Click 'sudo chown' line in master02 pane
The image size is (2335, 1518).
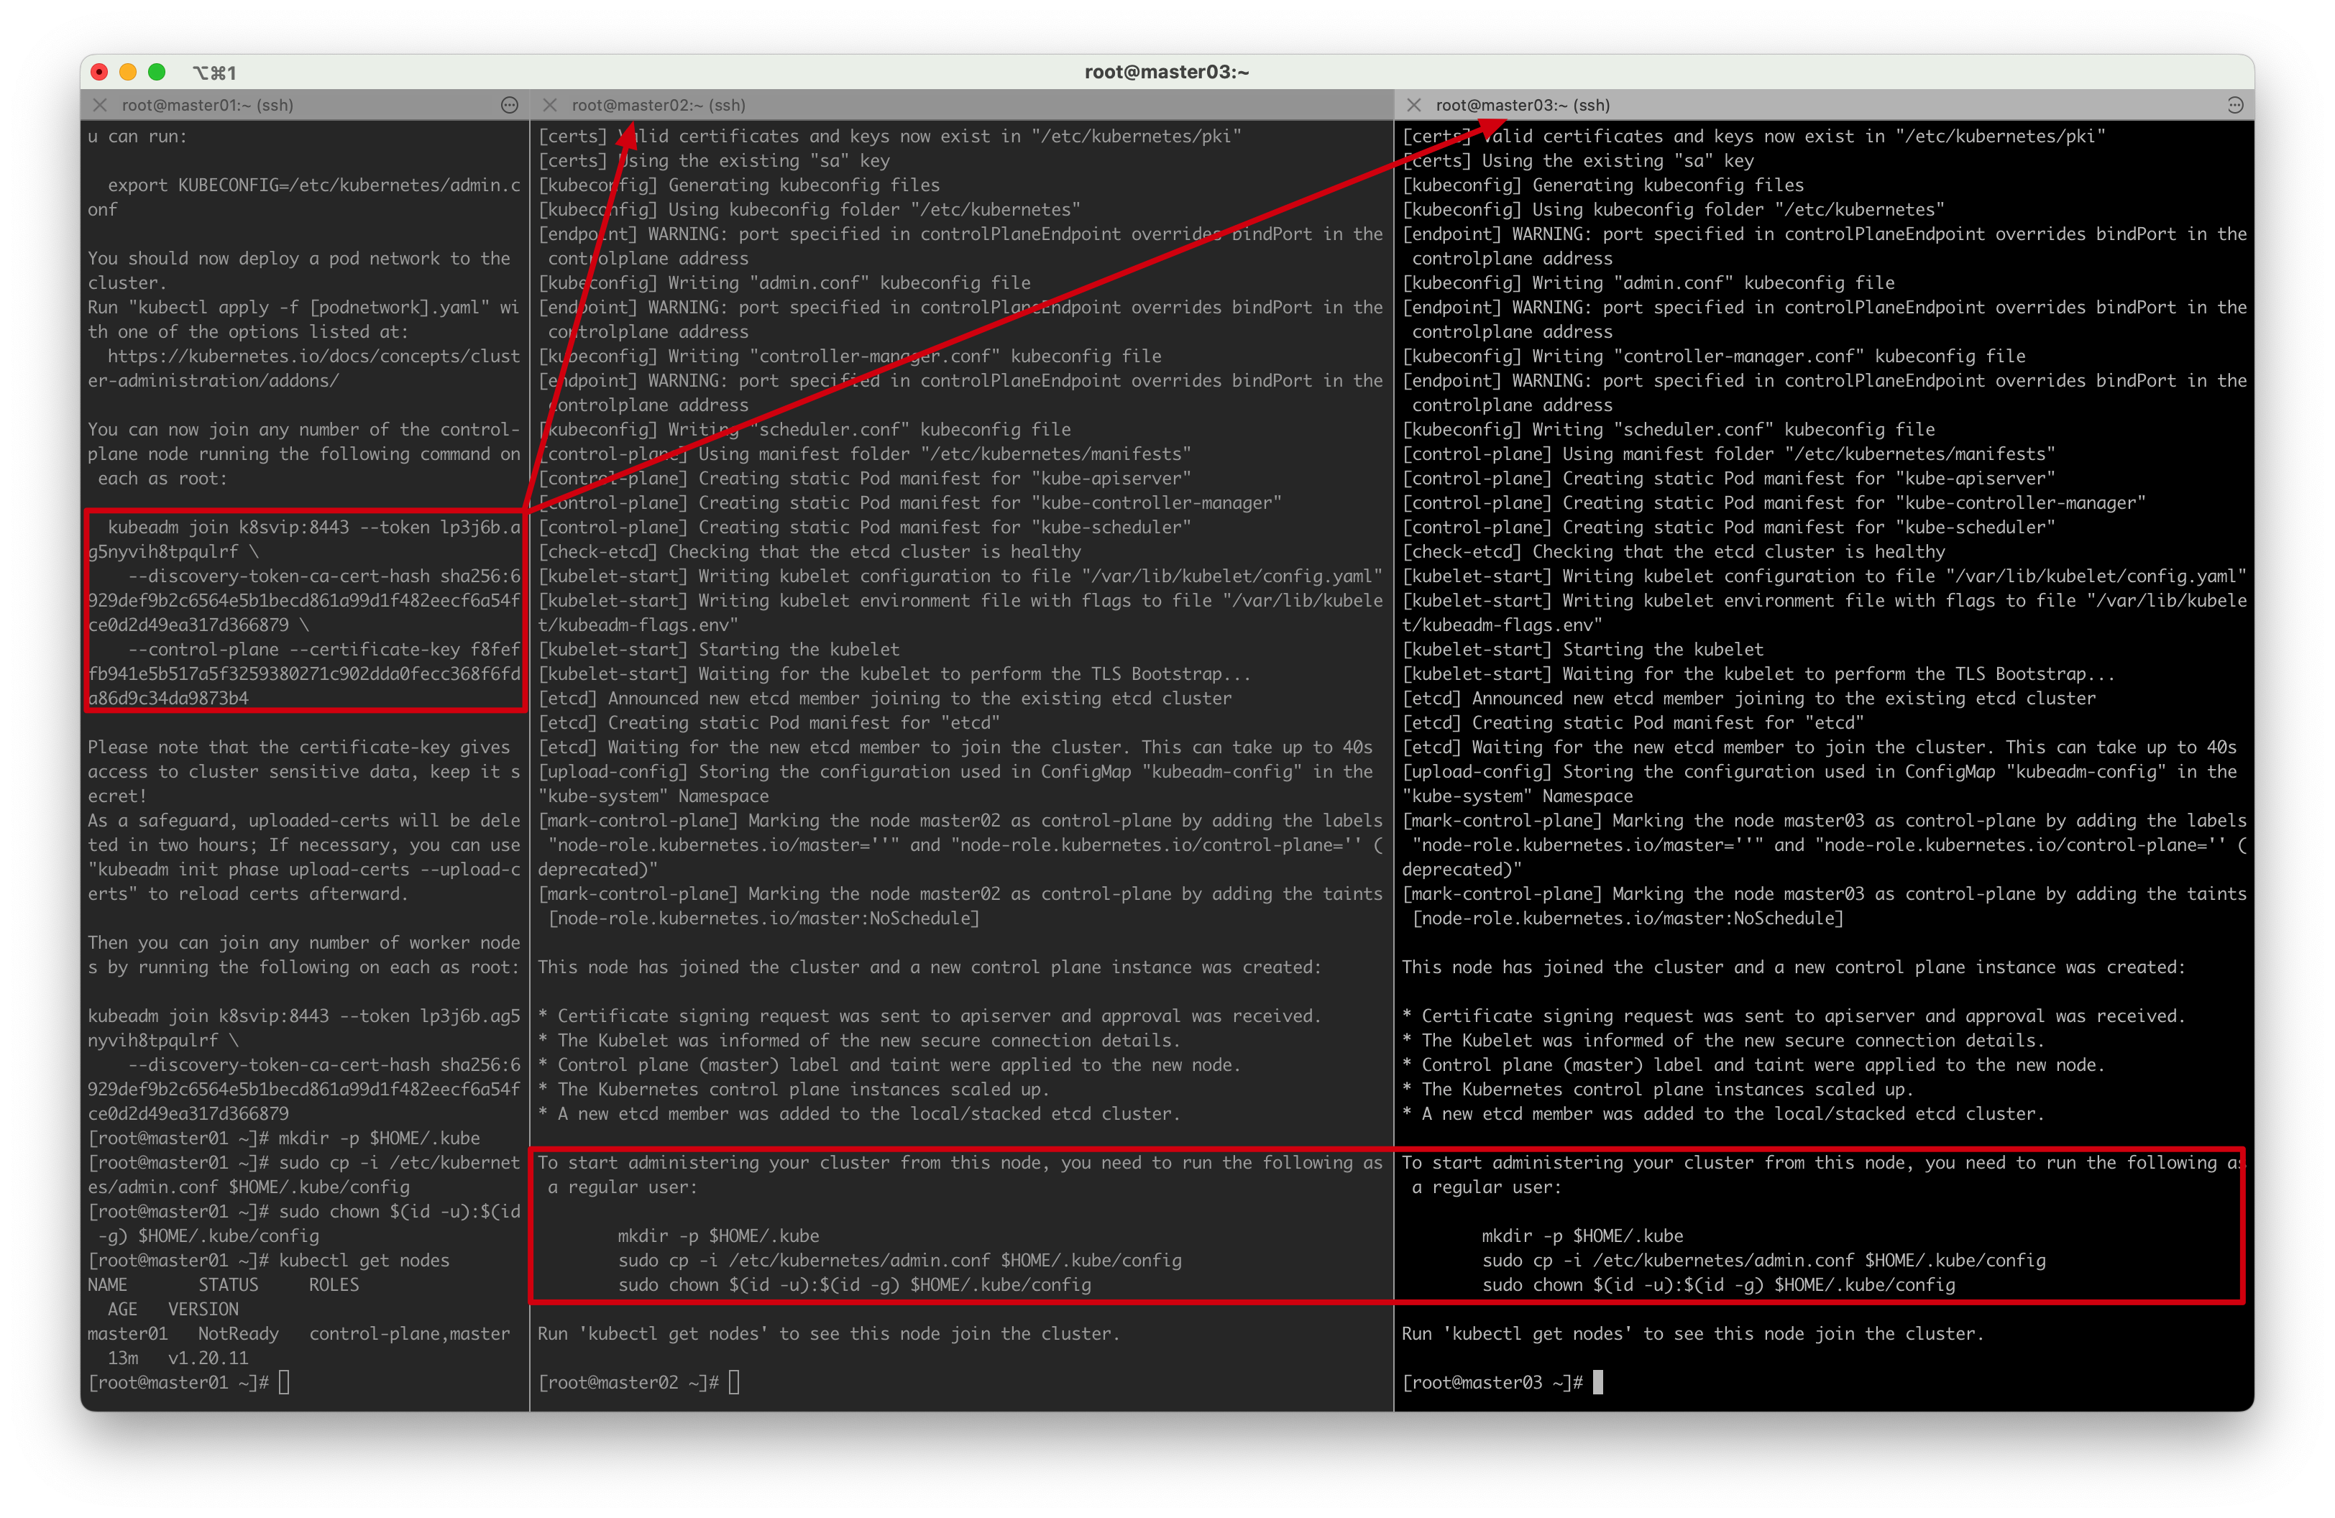[x=855, y=1284]
